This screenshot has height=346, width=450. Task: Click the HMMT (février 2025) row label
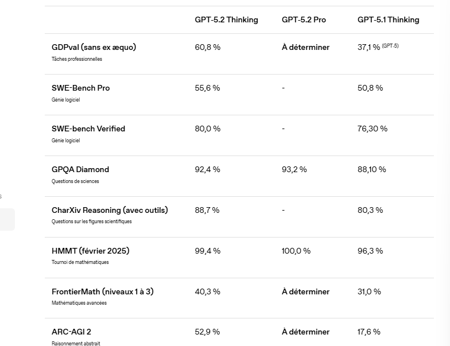[90, 251]
